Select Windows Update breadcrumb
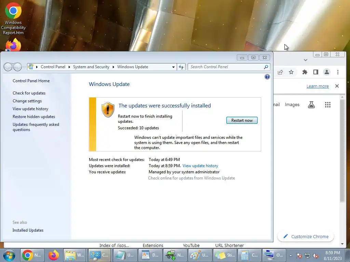The height and width of the screenshot is (262, 350). pyautogui.click(x=133, y=67)
